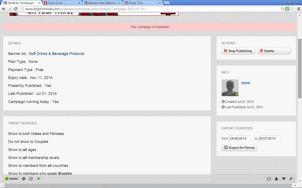The image size is (302, 188).
Task: Click the tester avatar thumbnail
Action: (230, 88)
